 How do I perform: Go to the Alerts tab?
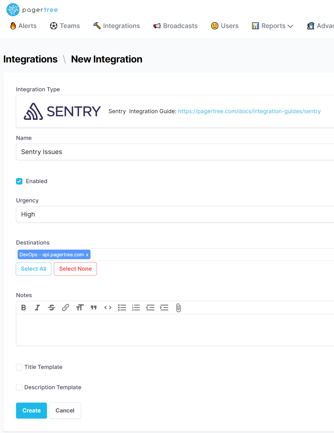point(23,26)
